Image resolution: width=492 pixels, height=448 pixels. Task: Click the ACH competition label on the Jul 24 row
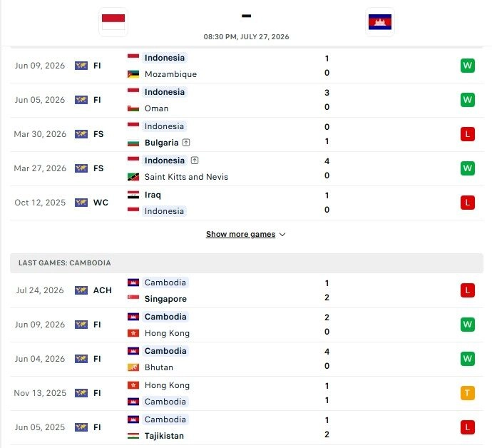(102, 290)
